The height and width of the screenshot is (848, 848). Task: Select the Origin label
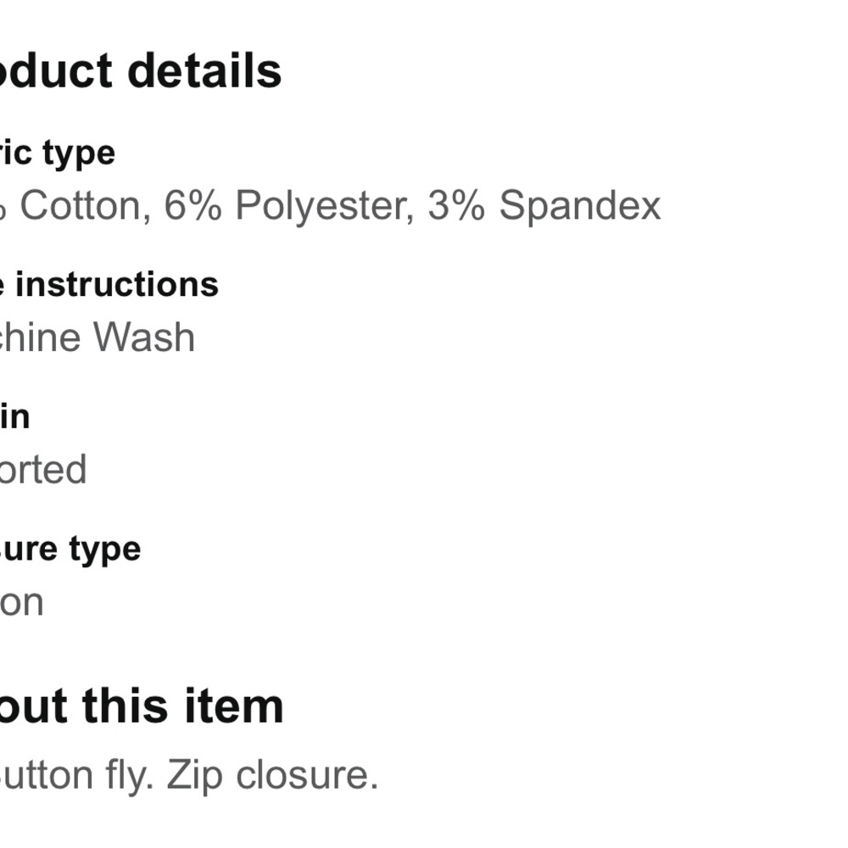click(14, 416)
